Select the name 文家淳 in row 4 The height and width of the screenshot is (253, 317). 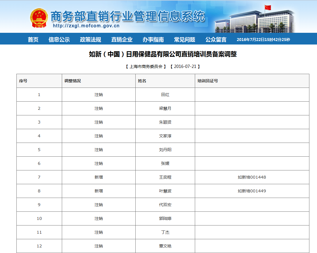(x=165, y=136)
